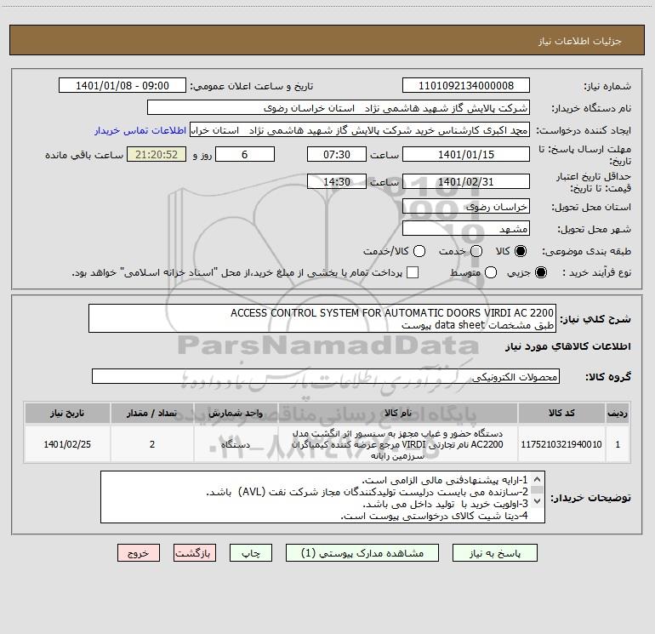Select the متوسط purchase type radio

pos(491,272)
